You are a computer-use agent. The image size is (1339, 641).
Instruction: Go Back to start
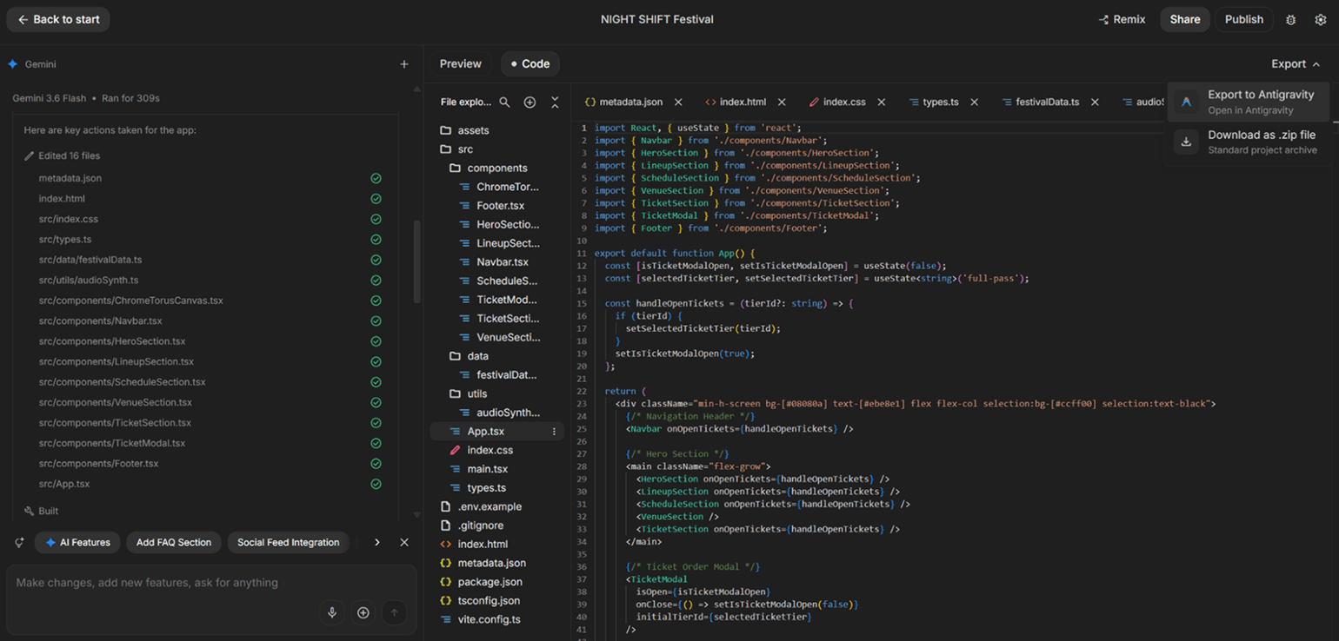point(58,19)
